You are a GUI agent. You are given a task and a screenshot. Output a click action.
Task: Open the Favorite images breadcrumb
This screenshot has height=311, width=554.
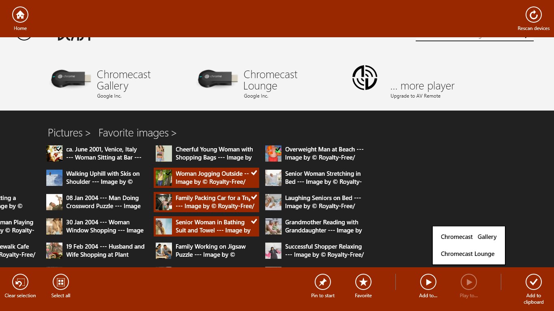[137, 133]
